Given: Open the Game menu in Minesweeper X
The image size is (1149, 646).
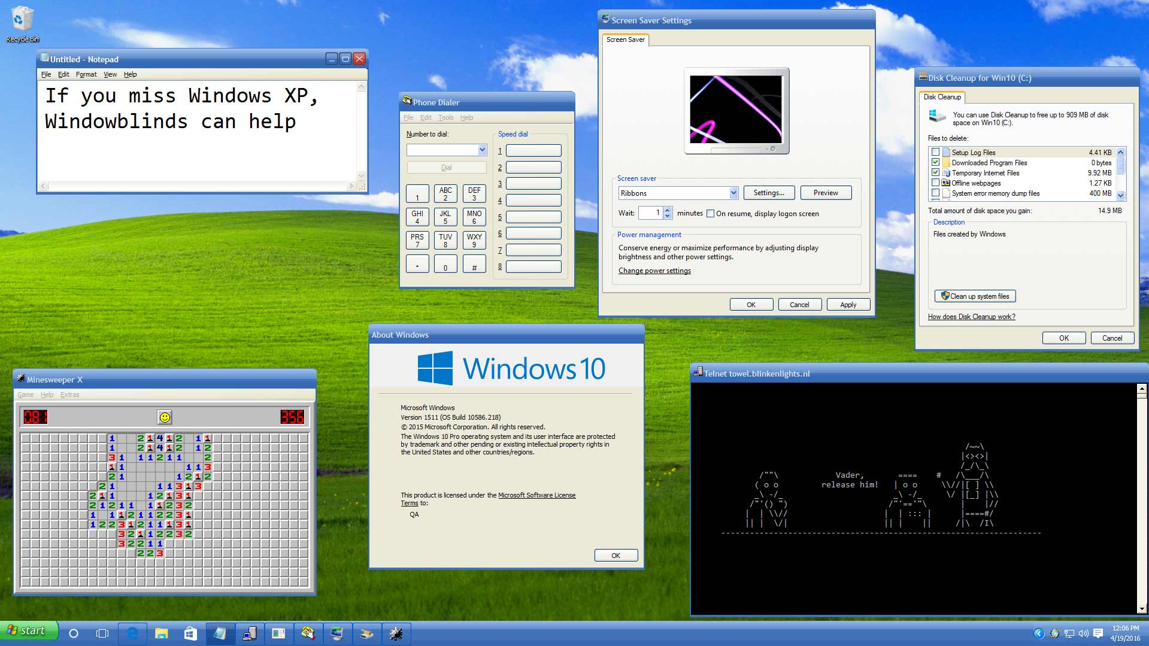Looking at the screenshot, I should tap(25, 395).
